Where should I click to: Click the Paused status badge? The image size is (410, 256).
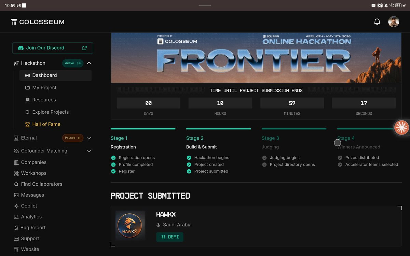(73, 138)
